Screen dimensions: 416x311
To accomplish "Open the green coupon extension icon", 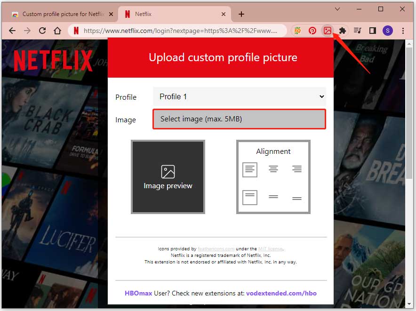I will tap(297, 31).
